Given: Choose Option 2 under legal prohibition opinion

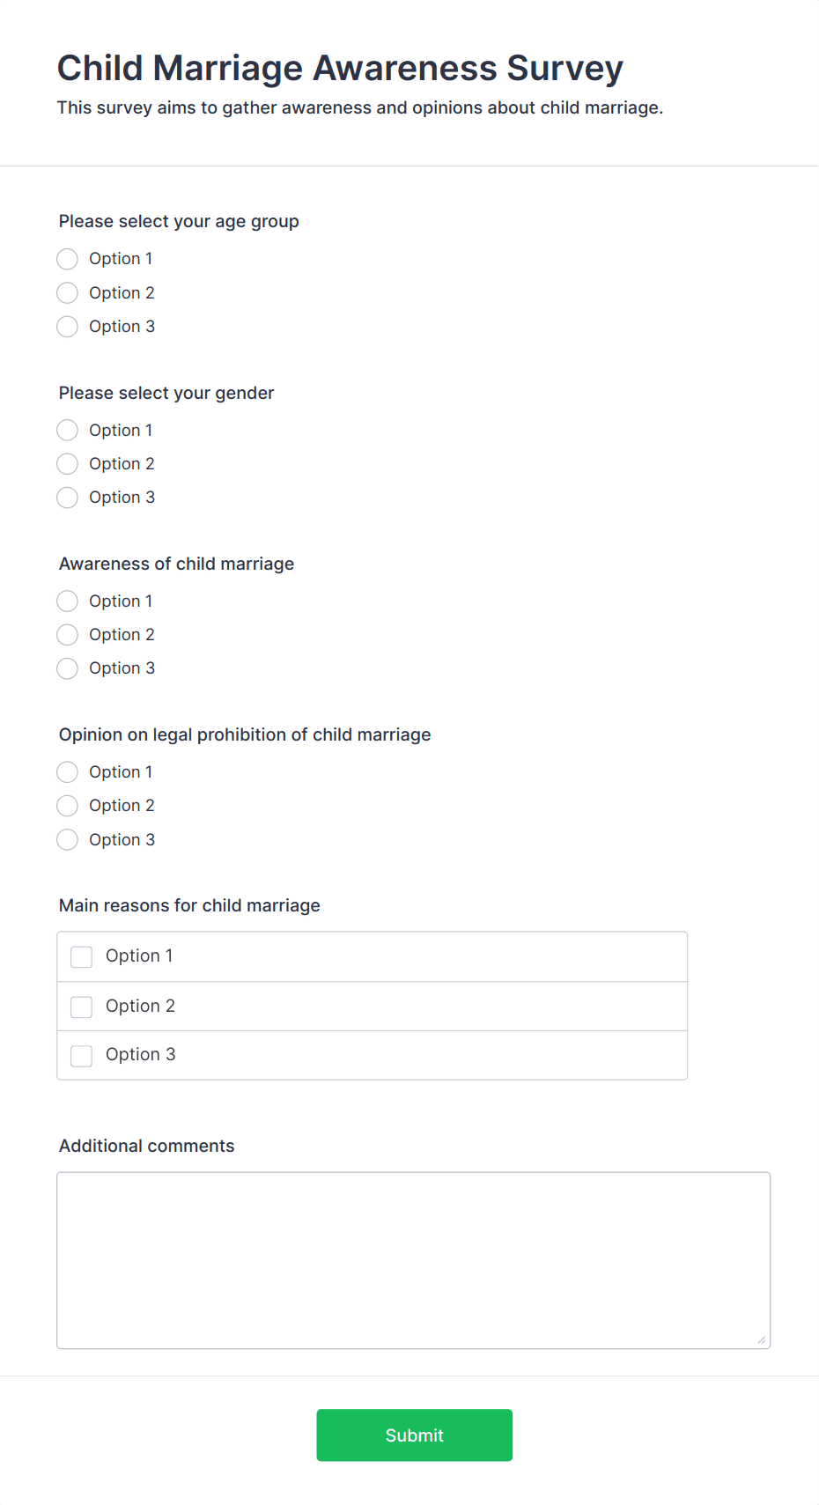Looking at the screenshot, I should click(68, 806).
